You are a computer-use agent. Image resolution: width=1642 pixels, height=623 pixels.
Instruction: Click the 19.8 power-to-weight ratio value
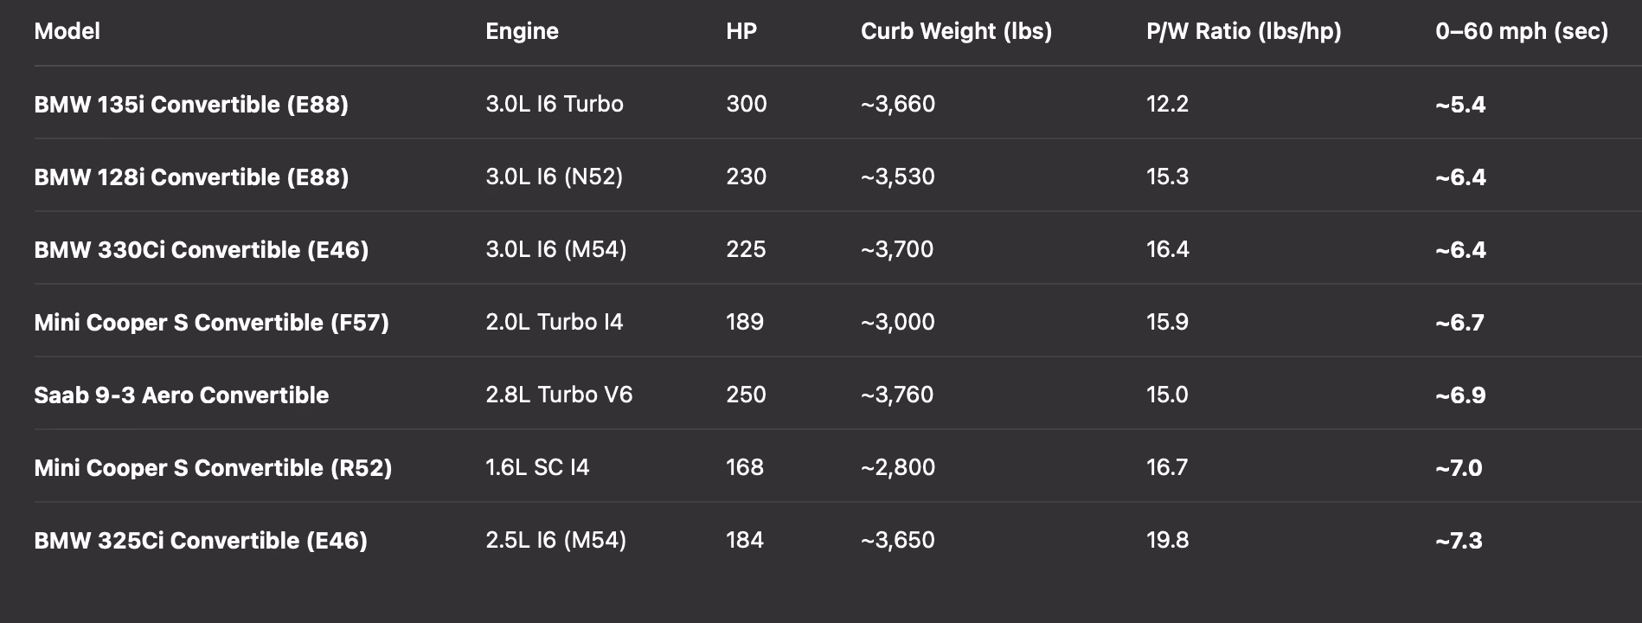[1167, 540]
